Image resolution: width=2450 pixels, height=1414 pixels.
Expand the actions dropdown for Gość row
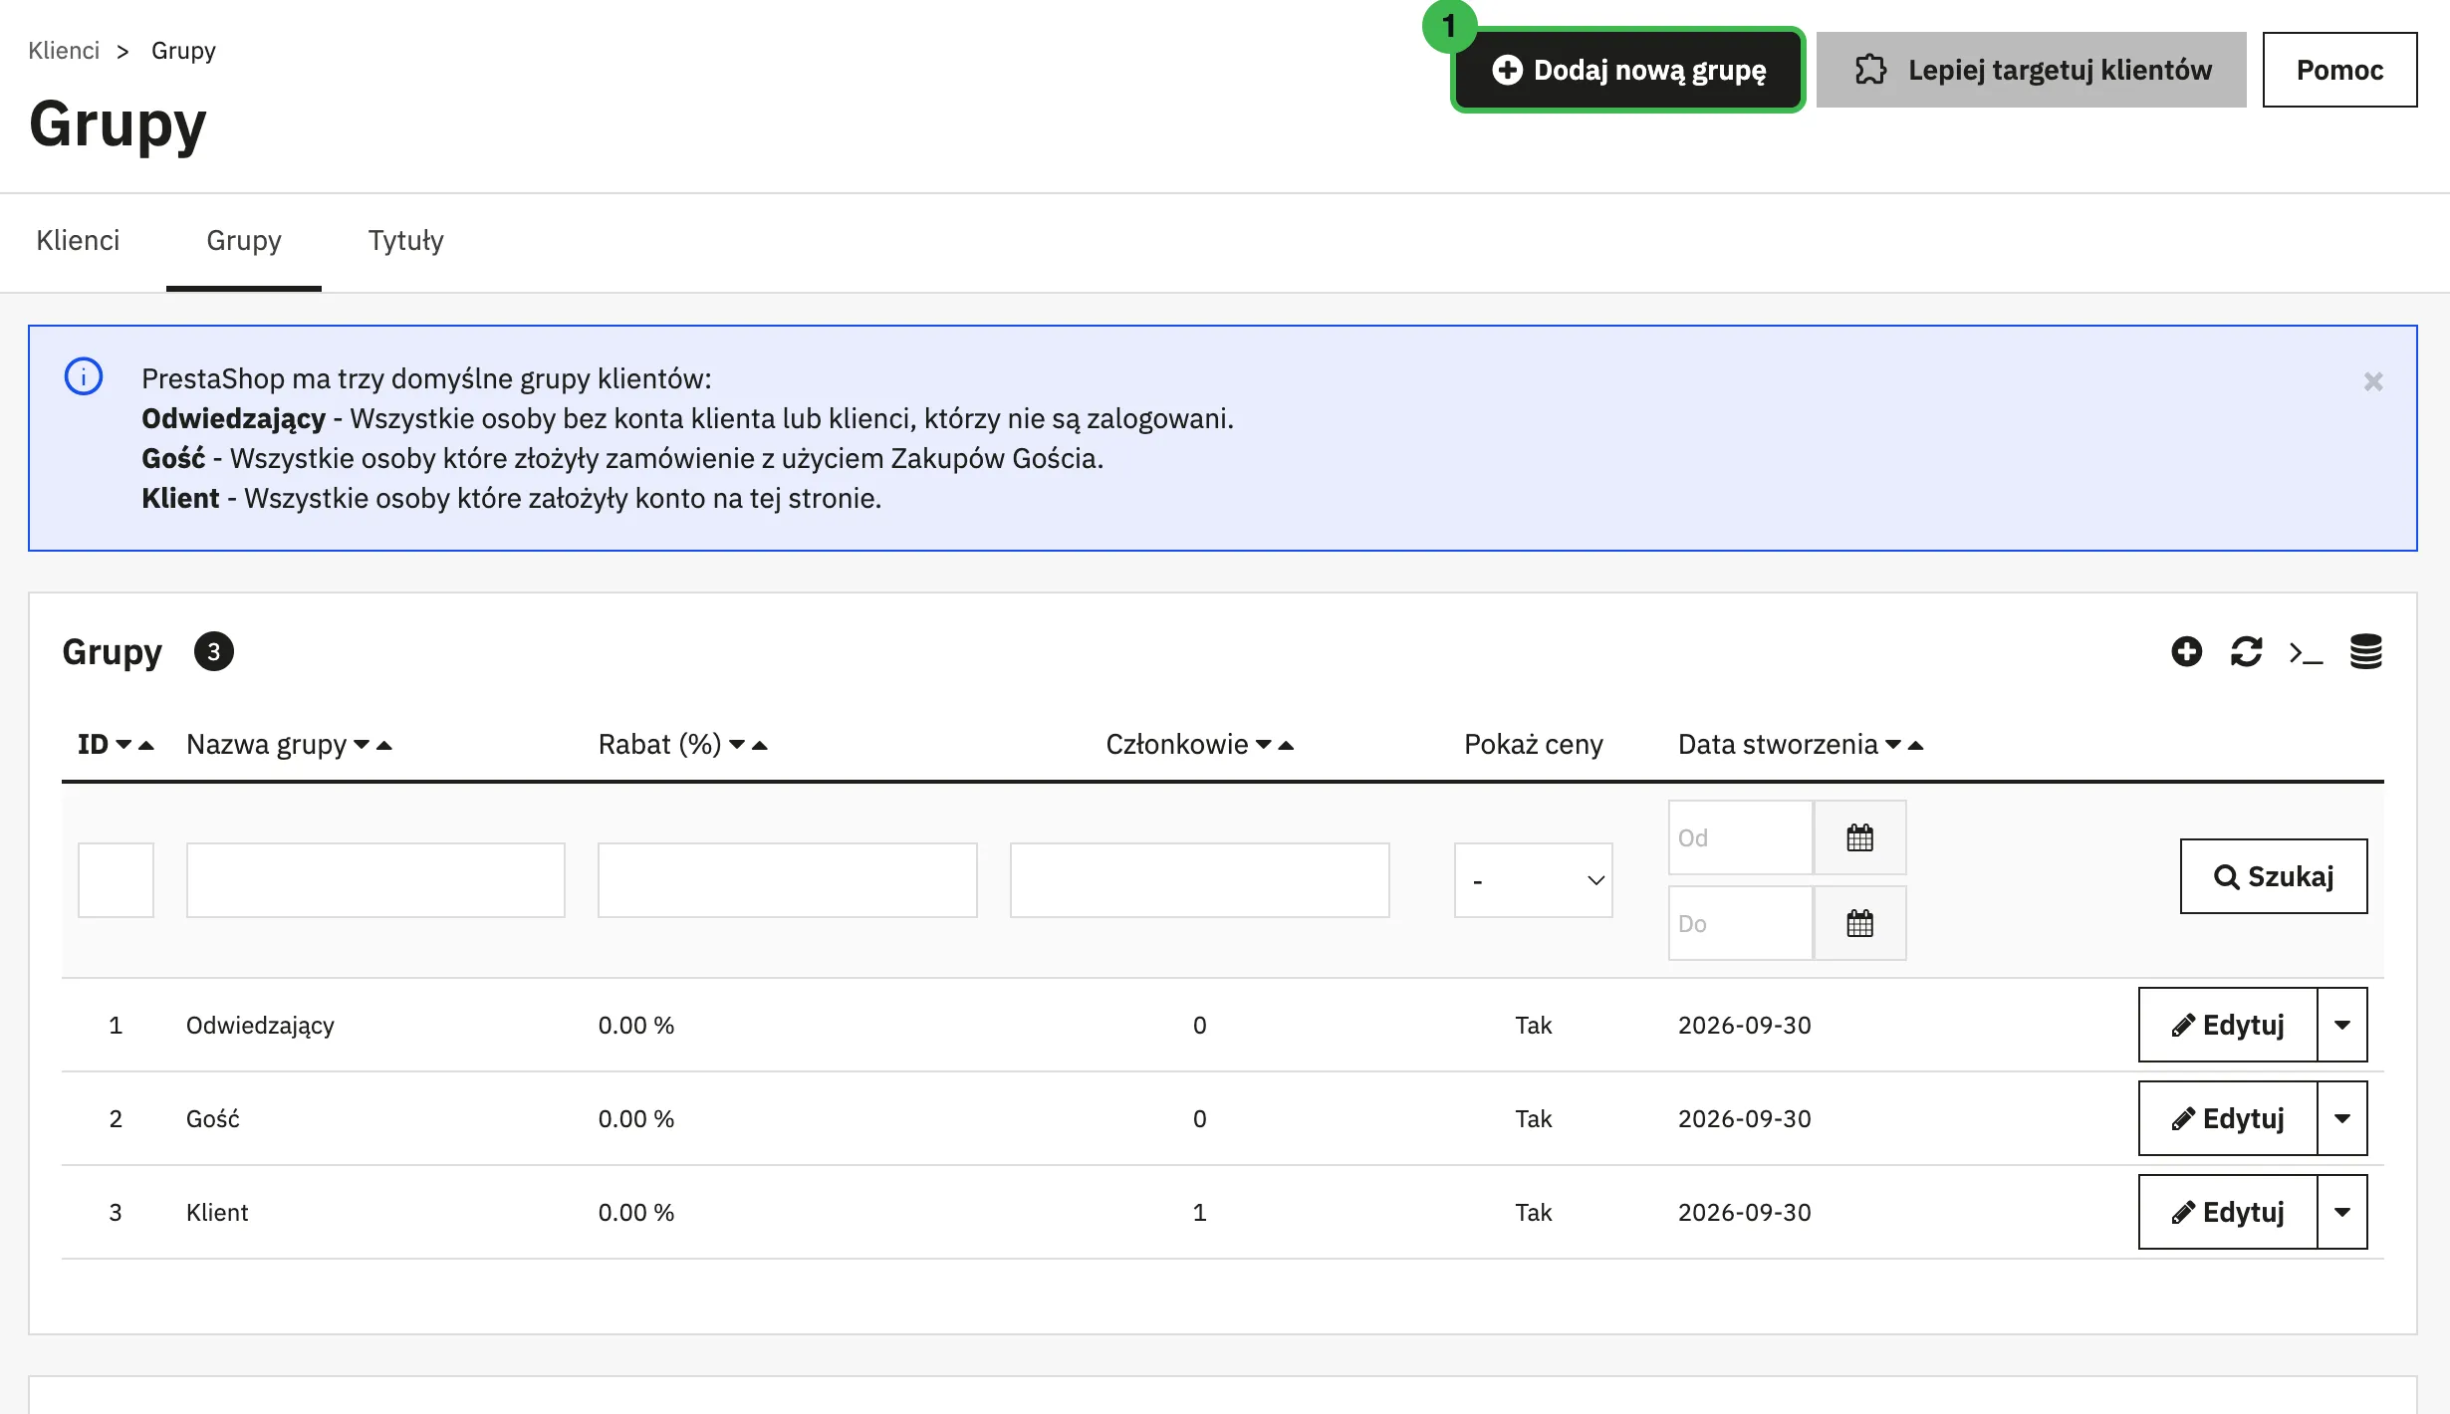tap(2342, 1118)
